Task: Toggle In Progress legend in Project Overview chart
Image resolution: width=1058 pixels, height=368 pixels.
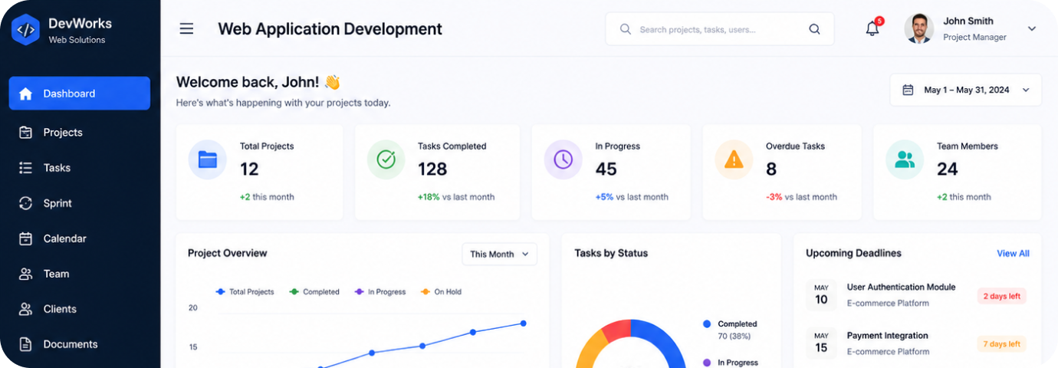Action: [x=379, y=291]
